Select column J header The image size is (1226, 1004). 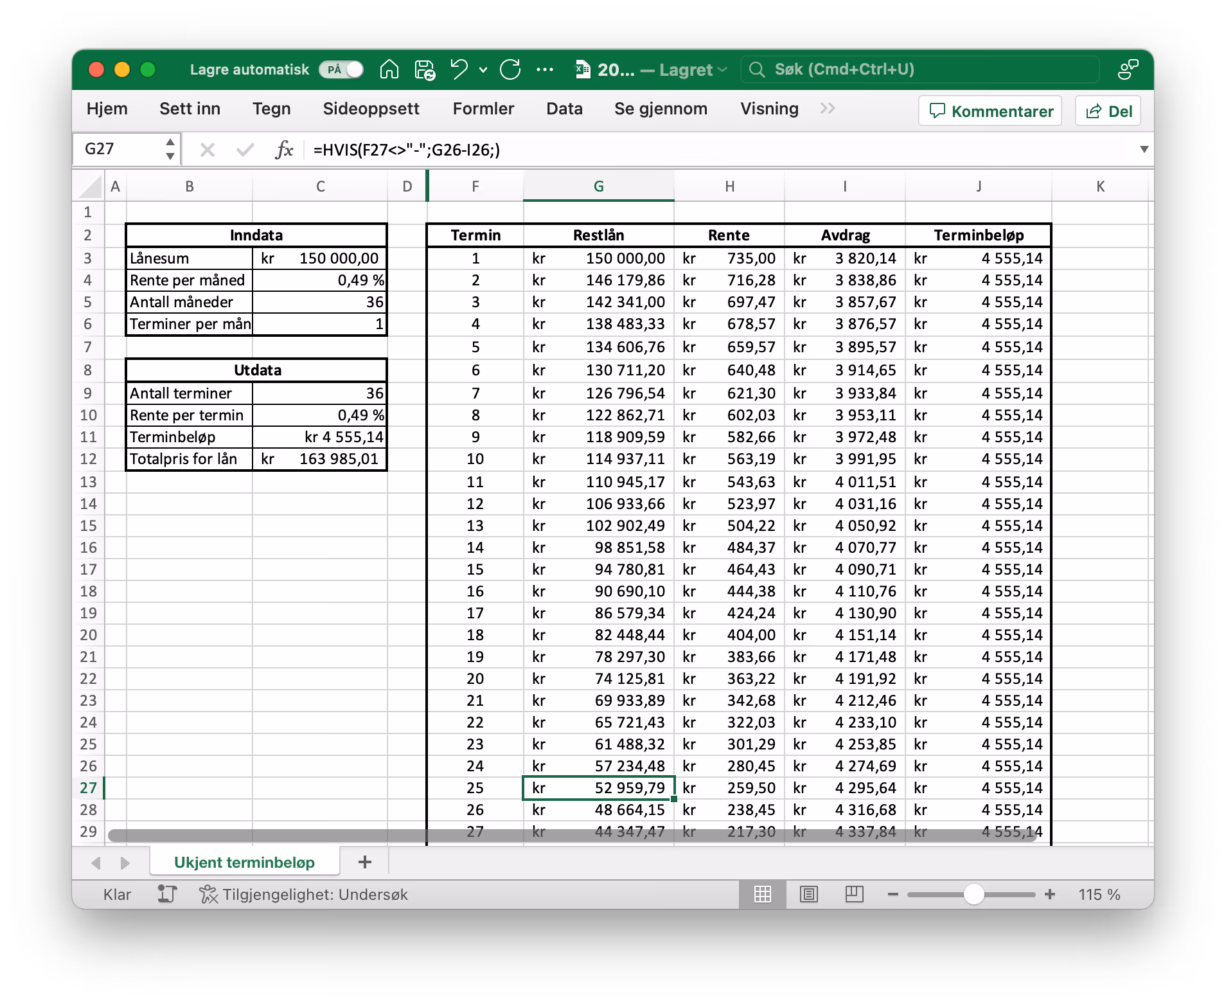(978, 186)
